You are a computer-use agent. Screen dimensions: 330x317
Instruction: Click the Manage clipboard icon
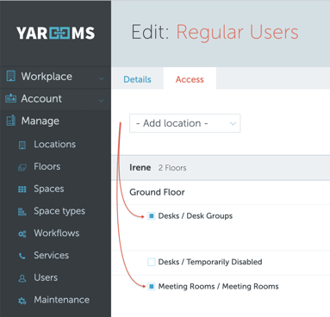pos(10,121)
